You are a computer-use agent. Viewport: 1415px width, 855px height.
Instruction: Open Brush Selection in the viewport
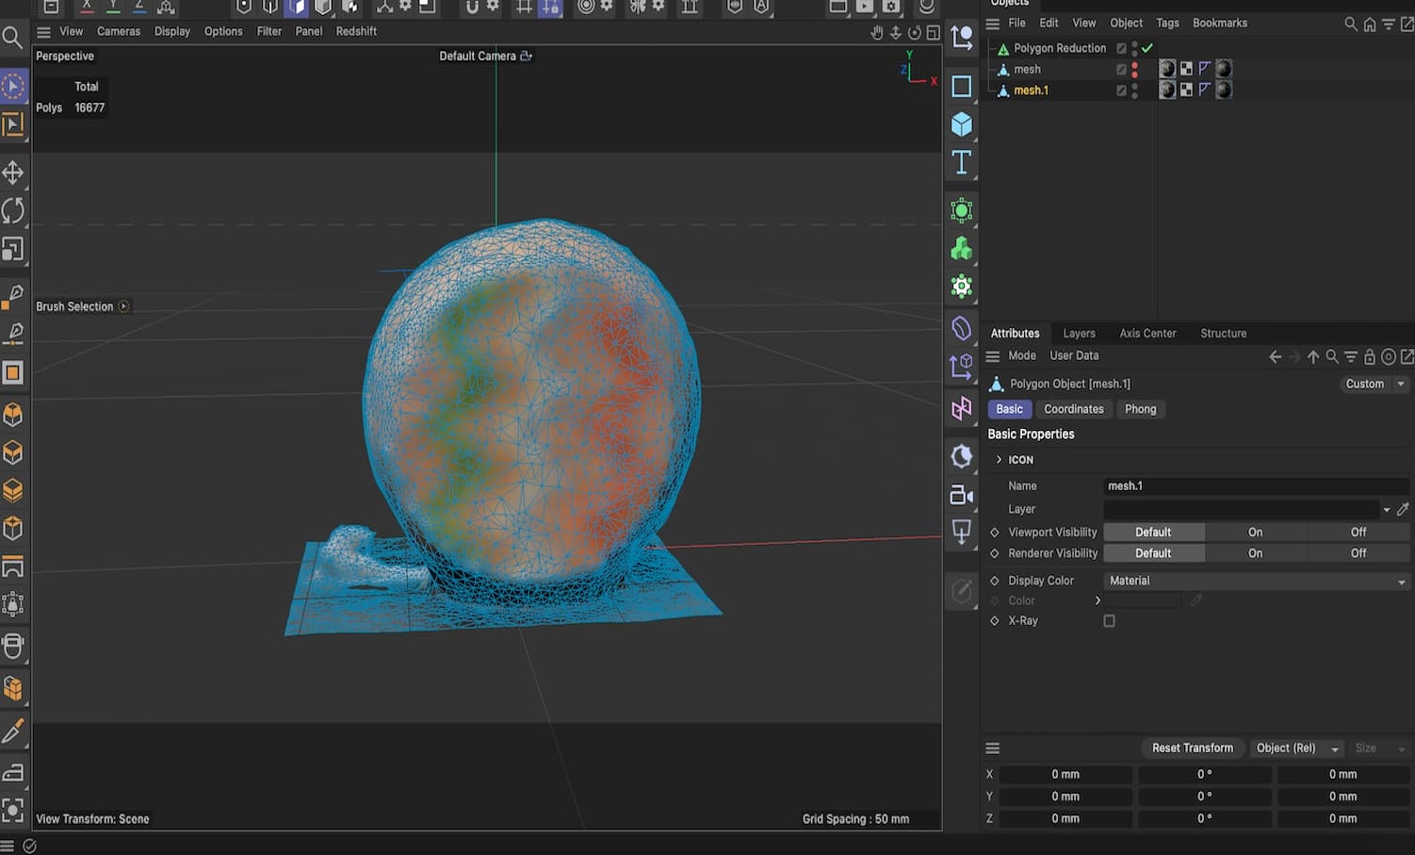click(75, 305)
